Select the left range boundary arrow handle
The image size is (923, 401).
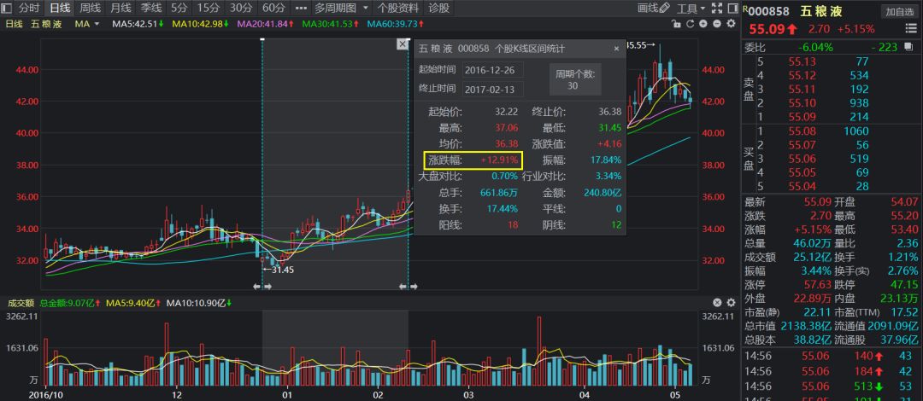pyautogui.click(x=262, y=287)
